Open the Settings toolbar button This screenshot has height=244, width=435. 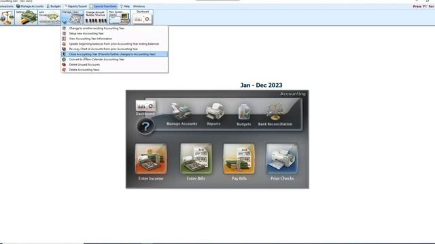(27, 18)
